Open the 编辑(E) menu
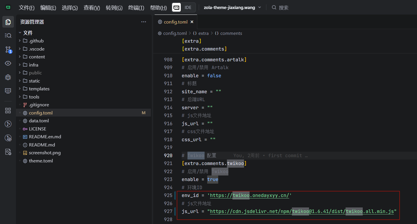Screen dimensions: 417x224 pos(48,8)
